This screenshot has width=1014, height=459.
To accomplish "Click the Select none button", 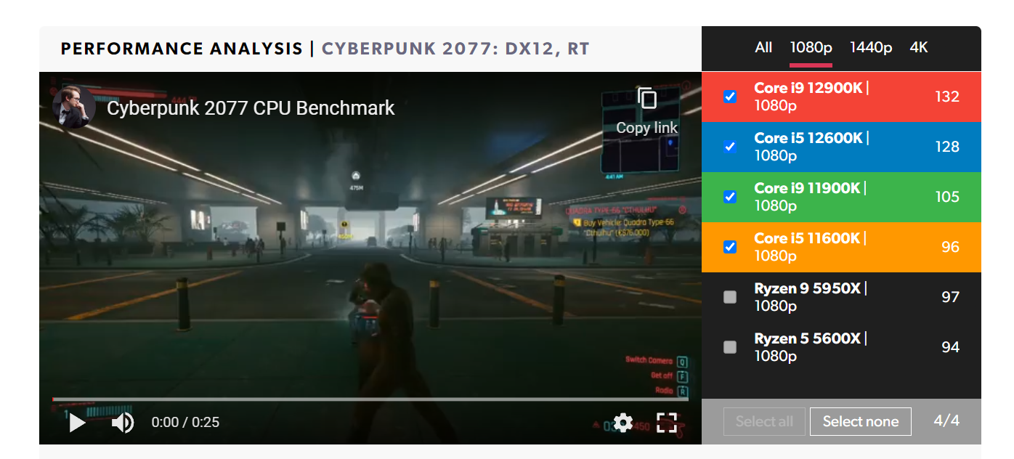I will tap(861, 421).
